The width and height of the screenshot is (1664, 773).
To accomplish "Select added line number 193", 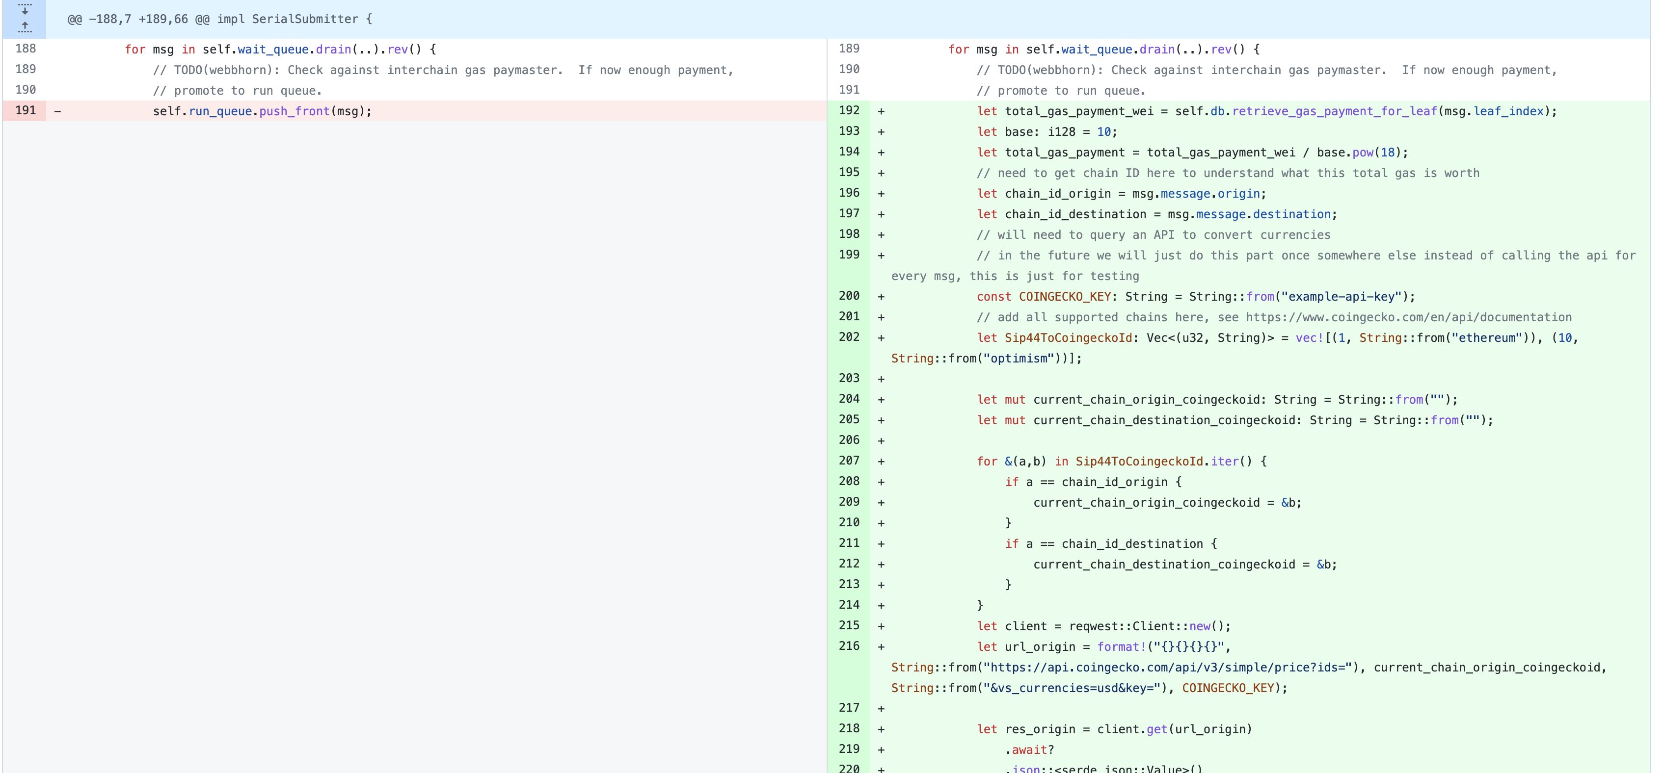I will [x=849, y=131].
